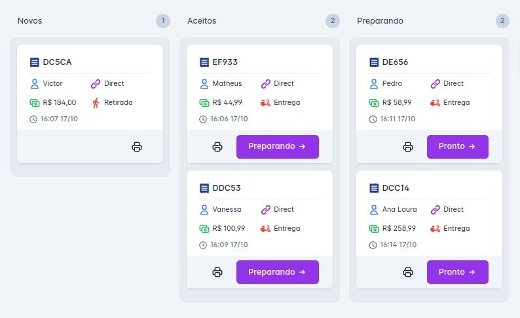Move order EF933 to Preparando

(x=278, y=147)
